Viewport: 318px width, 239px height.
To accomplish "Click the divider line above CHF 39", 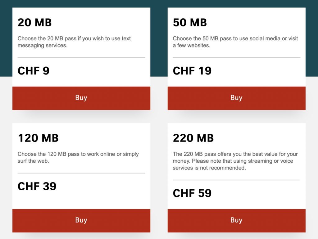I will click(81, 173).
